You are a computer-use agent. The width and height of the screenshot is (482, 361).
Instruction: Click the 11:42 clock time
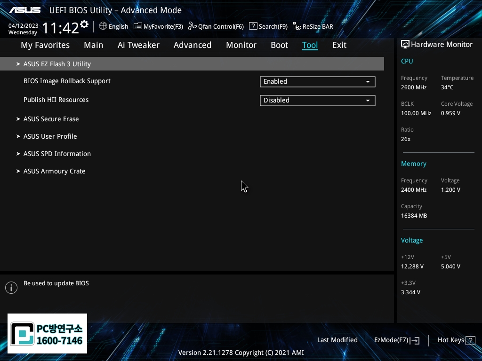point(60,28)
